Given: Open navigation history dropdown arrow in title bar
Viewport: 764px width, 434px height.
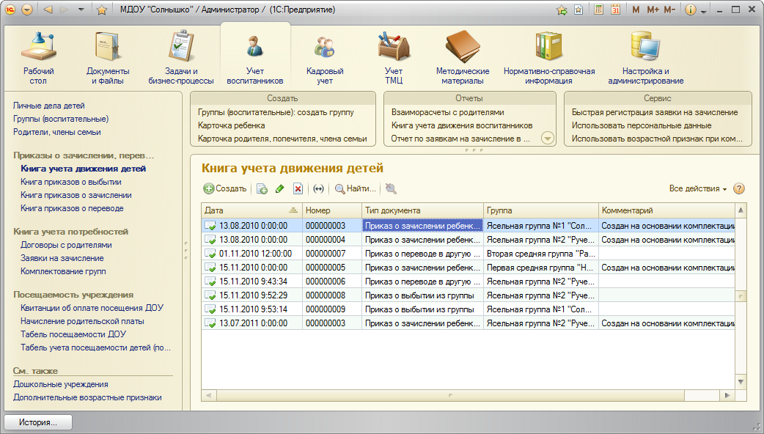Looking at the screenshot, I should pyautogui.click(x=80, y=10).
